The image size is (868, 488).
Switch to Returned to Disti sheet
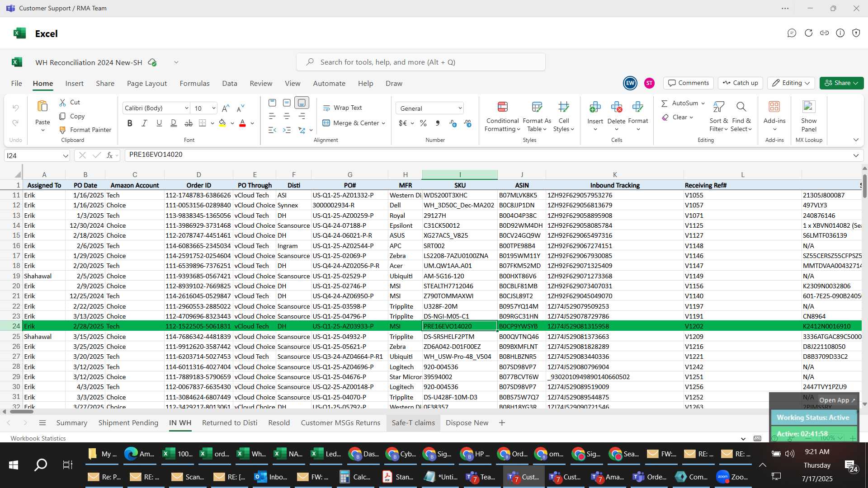(x=230, y=423)
